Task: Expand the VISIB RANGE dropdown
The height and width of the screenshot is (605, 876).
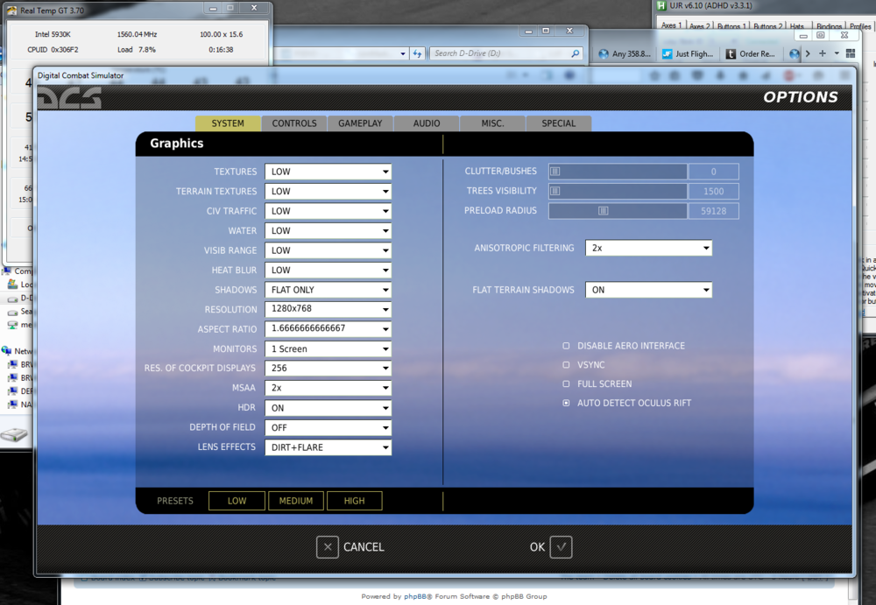Action: pos(328,250)
